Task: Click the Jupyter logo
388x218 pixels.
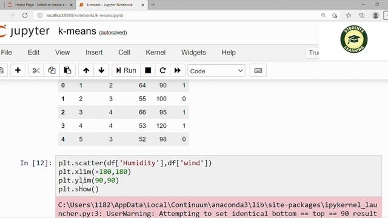Action: (x=25, y=31)
